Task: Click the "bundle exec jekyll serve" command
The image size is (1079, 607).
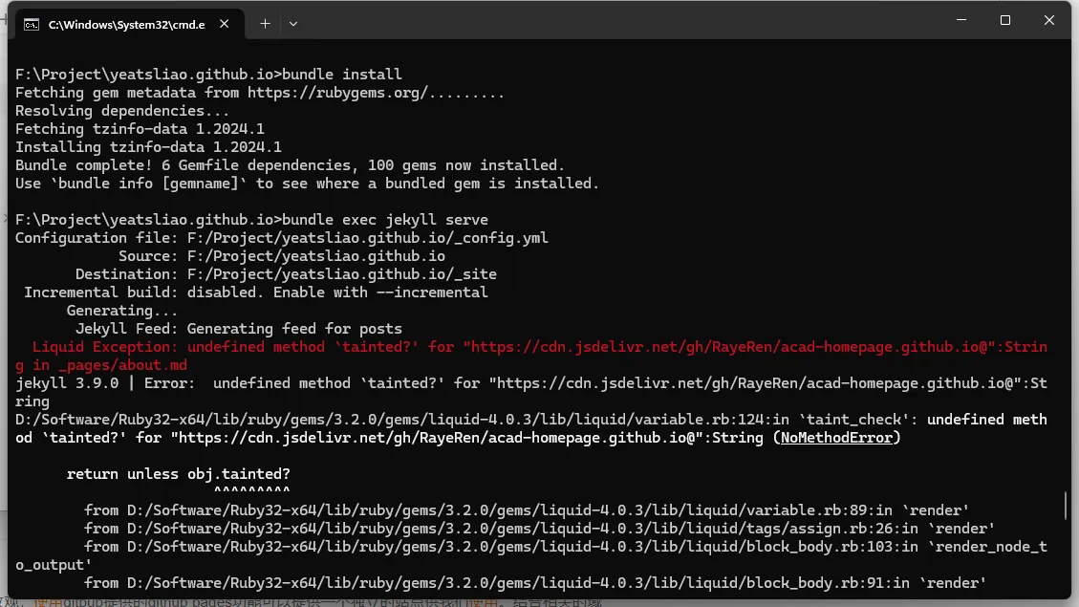Action: tap(385, 220)
